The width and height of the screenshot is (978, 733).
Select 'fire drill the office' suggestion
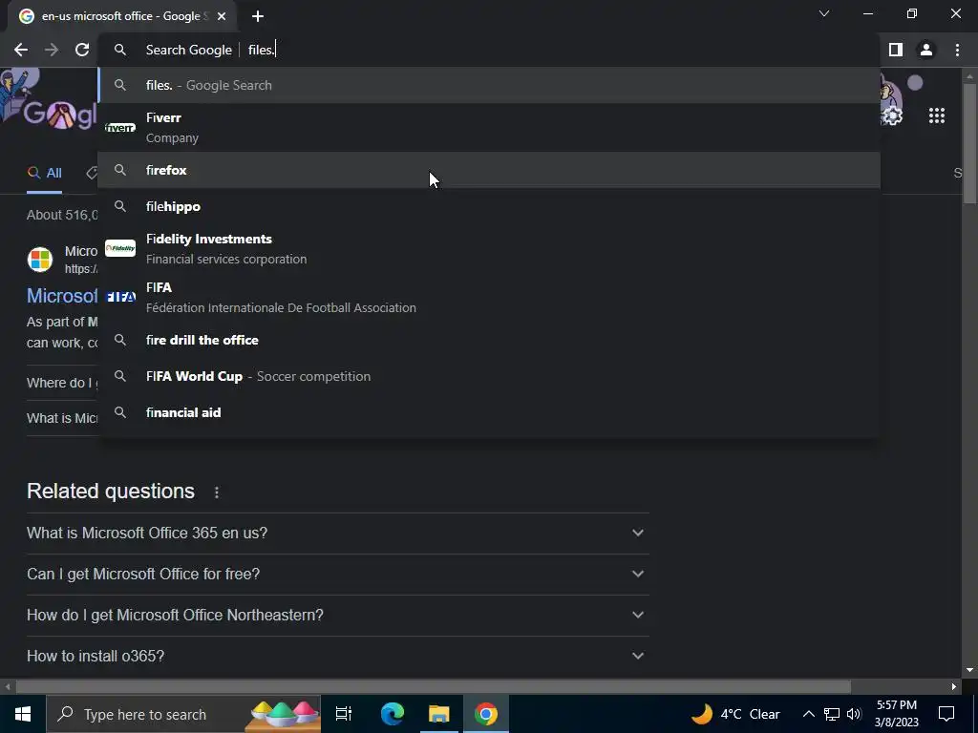(x=490, y=341)
